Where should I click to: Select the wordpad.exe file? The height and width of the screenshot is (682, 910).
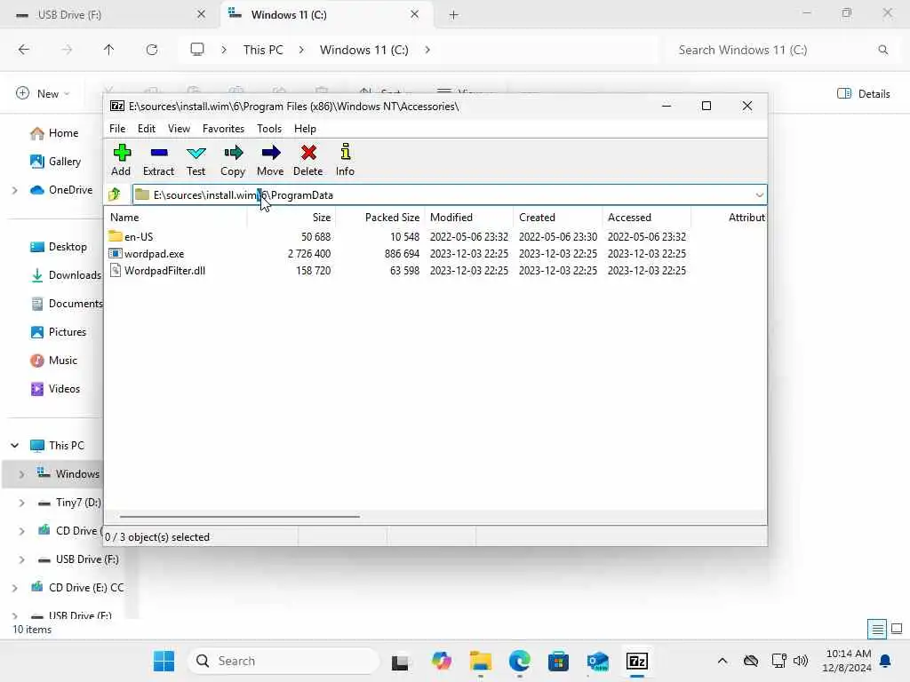154,253
